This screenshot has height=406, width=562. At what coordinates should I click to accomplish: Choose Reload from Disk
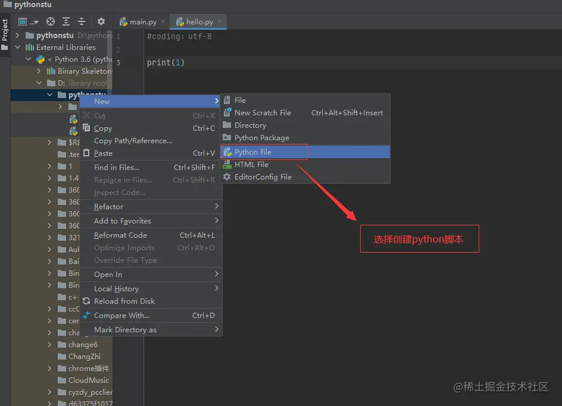click(151, 301)
